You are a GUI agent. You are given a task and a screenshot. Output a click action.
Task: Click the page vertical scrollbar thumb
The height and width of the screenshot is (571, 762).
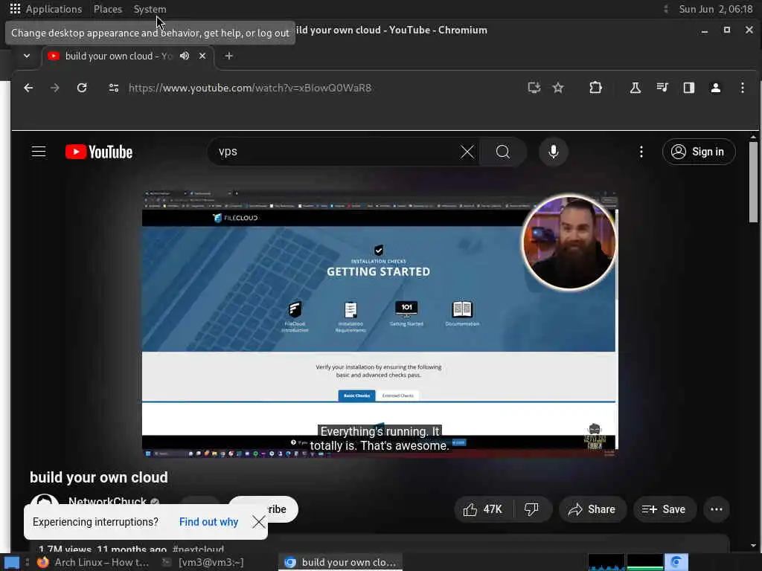click(753, 182)
